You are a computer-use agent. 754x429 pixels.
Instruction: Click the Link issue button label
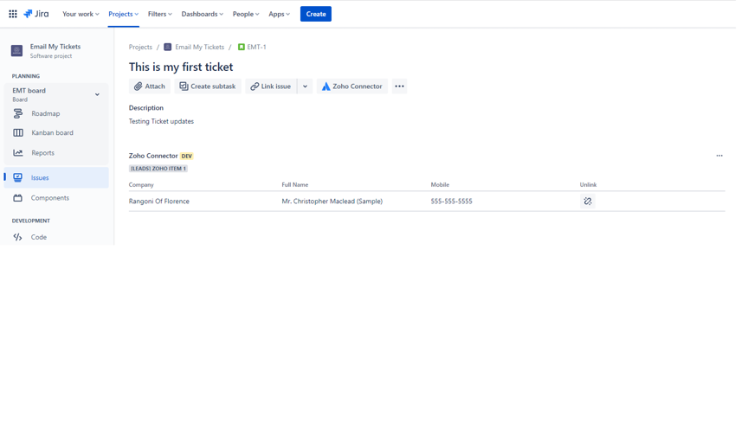pos(275,86)
